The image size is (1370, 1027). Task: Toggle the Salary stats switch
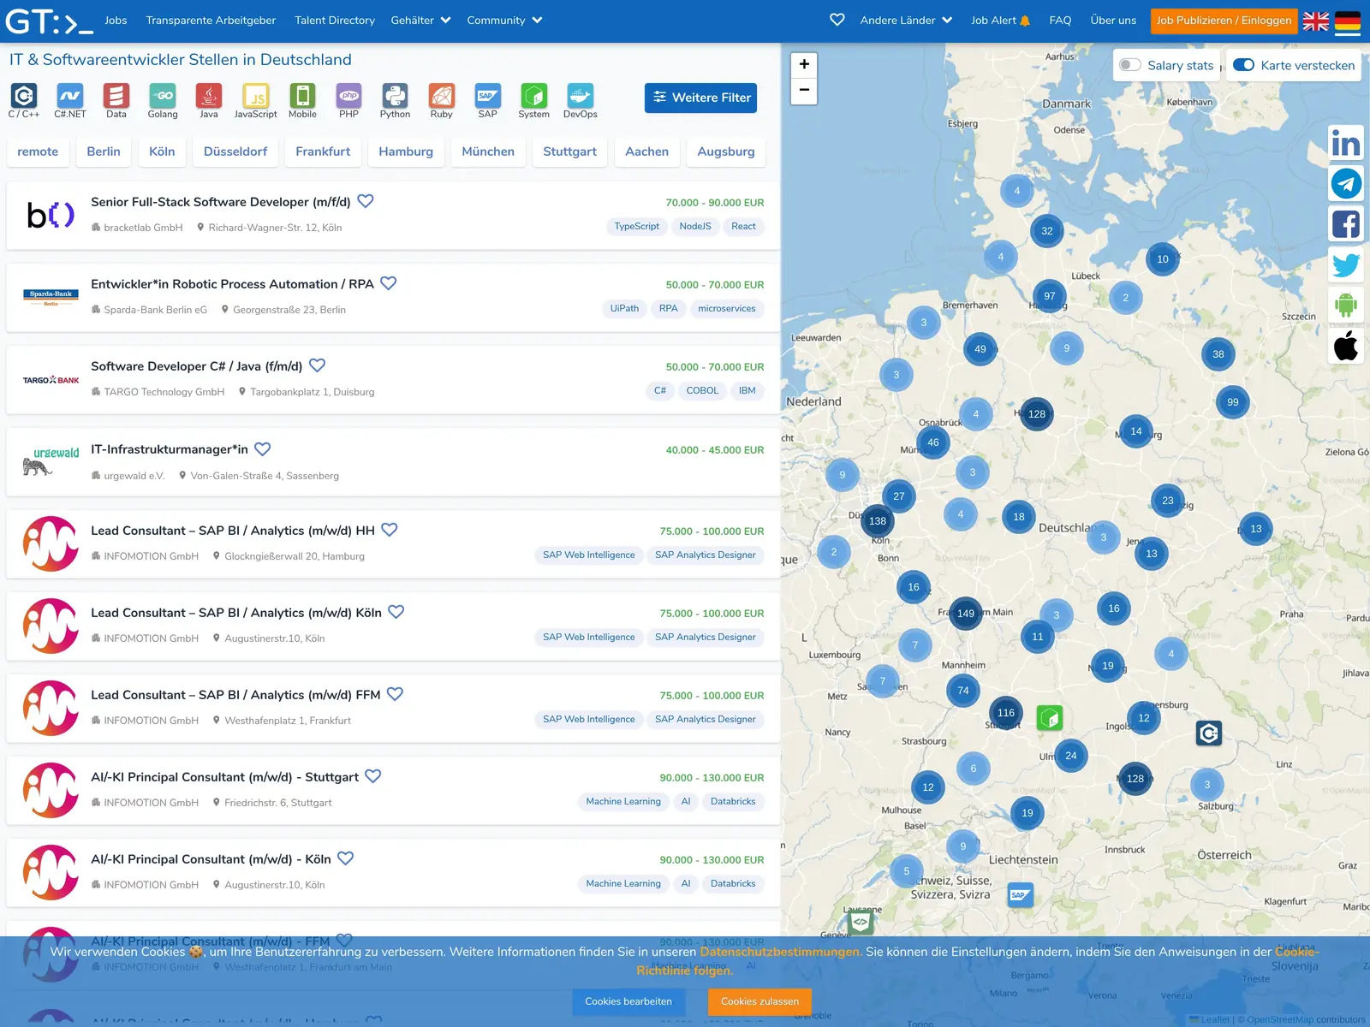(1130, 65)
